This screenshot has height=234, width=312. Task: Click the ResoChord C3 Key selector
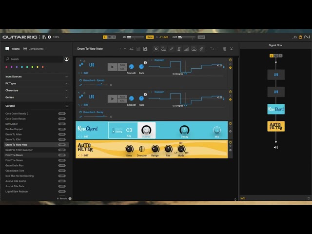[x=129, y=130]
